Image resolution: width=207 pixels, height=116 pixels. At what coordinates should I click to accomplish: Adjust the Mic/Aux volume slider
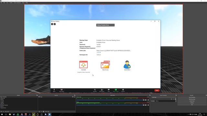(110, 105)
